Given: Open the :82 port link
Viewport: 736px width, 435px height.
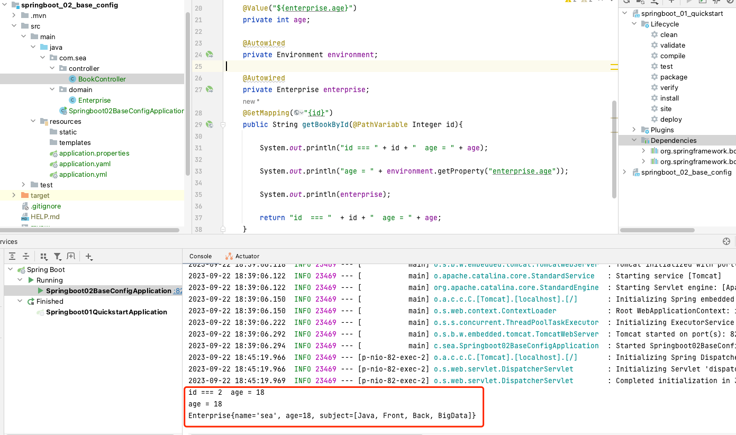Looking at the screenshot, I should click(178, 291).
